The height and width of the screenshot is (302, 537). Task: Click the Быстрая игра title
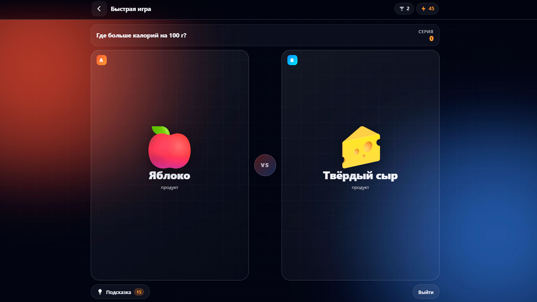pyautogui.click(x=131, y=9)
